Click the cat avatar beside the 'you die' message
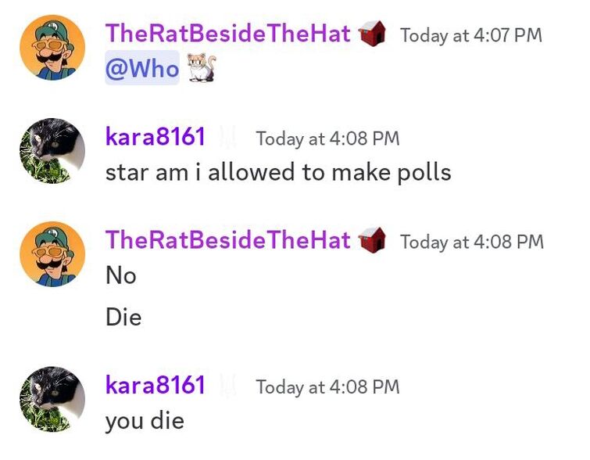 [x=52, y=399]
